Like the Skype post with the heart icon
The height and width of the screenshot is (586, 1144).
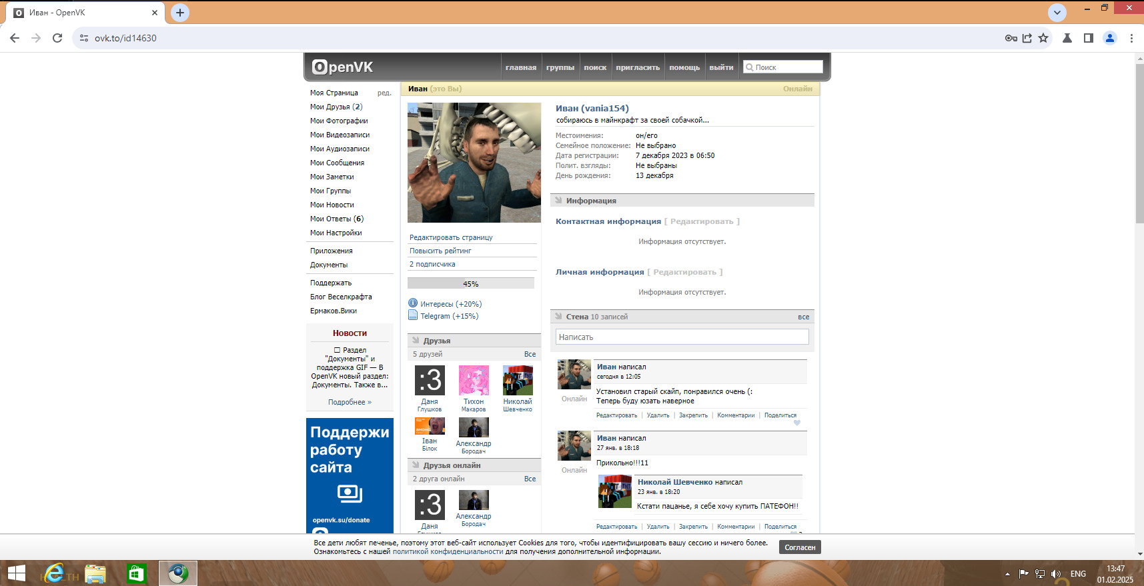pyautogui.click(x=796, y=423)
